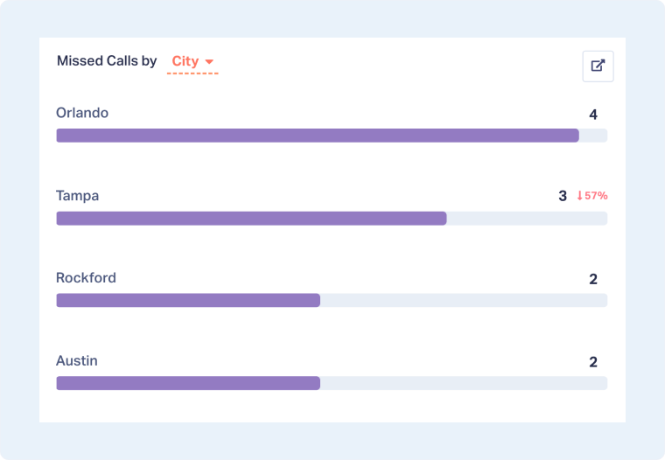Viewport: 665px width, 460px height.
Task: Click the Austin purple progress bar
Action: click(x=188, y=383)
